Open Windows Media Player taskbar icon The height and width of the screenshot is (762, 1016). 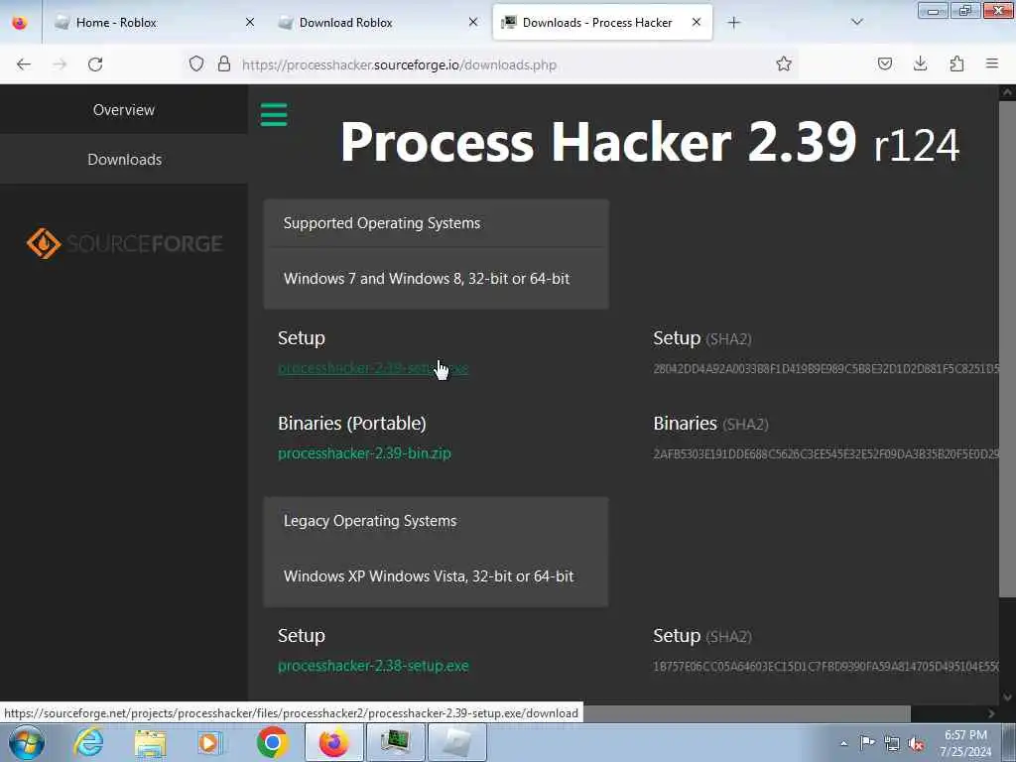209,742
